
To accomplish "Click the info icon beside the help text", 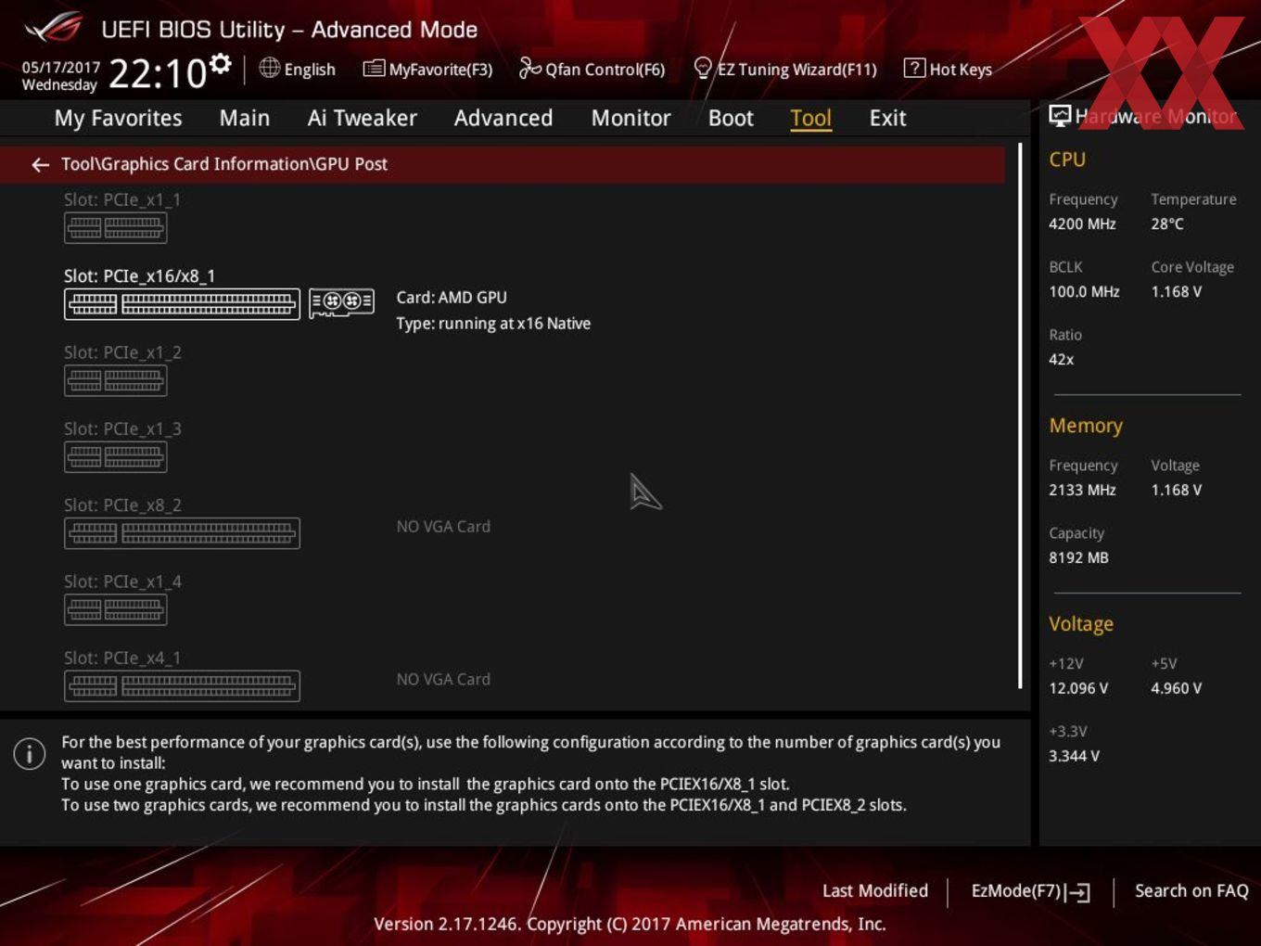I will click(x=30, y=753).
